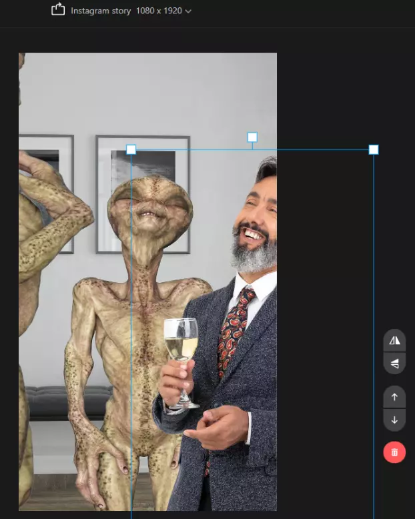This screenshot has width=415, height=519.
Task: Move the selected layer up
Action: tap(394, 397)
